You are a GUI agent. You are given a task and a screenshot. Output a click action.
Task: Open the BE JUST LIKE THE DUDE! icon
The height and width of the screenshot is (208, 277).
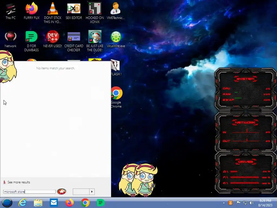pyautogui.click(x=95, y=41)
